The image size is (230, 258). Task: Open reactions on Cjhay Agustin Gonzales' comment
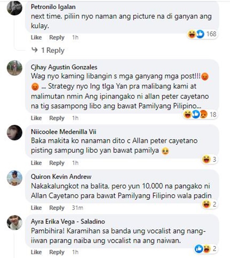click(x=200, y=114)
